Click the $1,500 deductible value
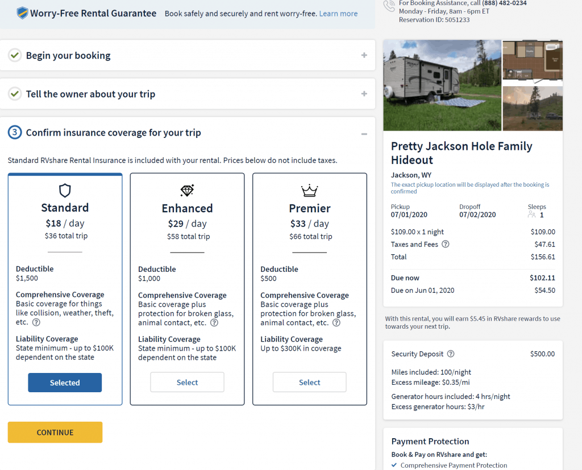Screen dimensions: 582x470 [27, 278]
